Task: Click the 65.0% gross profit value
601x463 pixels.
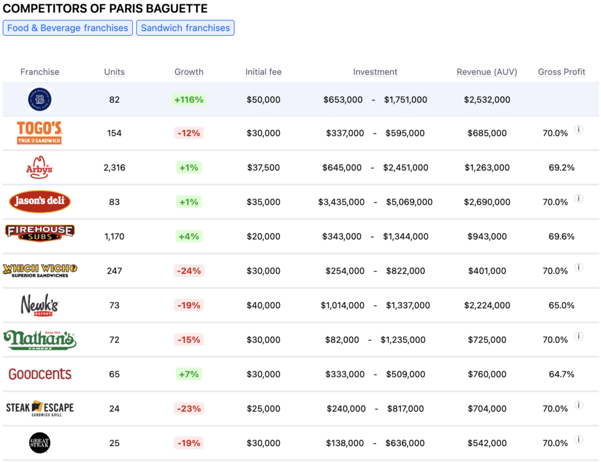Action: tap(562, 306)
